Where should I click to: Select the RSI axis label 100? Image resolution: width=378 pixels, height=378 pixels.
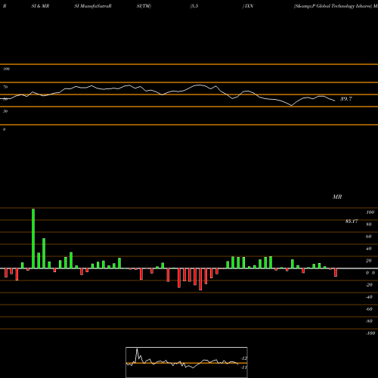pos(6,69)
